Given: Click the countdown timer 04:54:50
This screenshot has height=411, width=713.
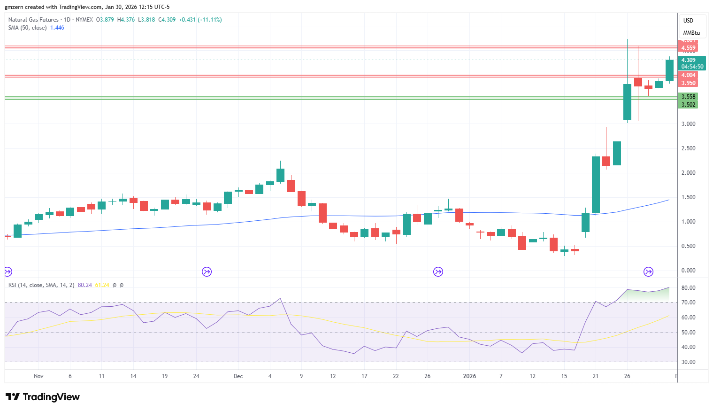Looking at the screenshot, I should click(x=692, y=67).
